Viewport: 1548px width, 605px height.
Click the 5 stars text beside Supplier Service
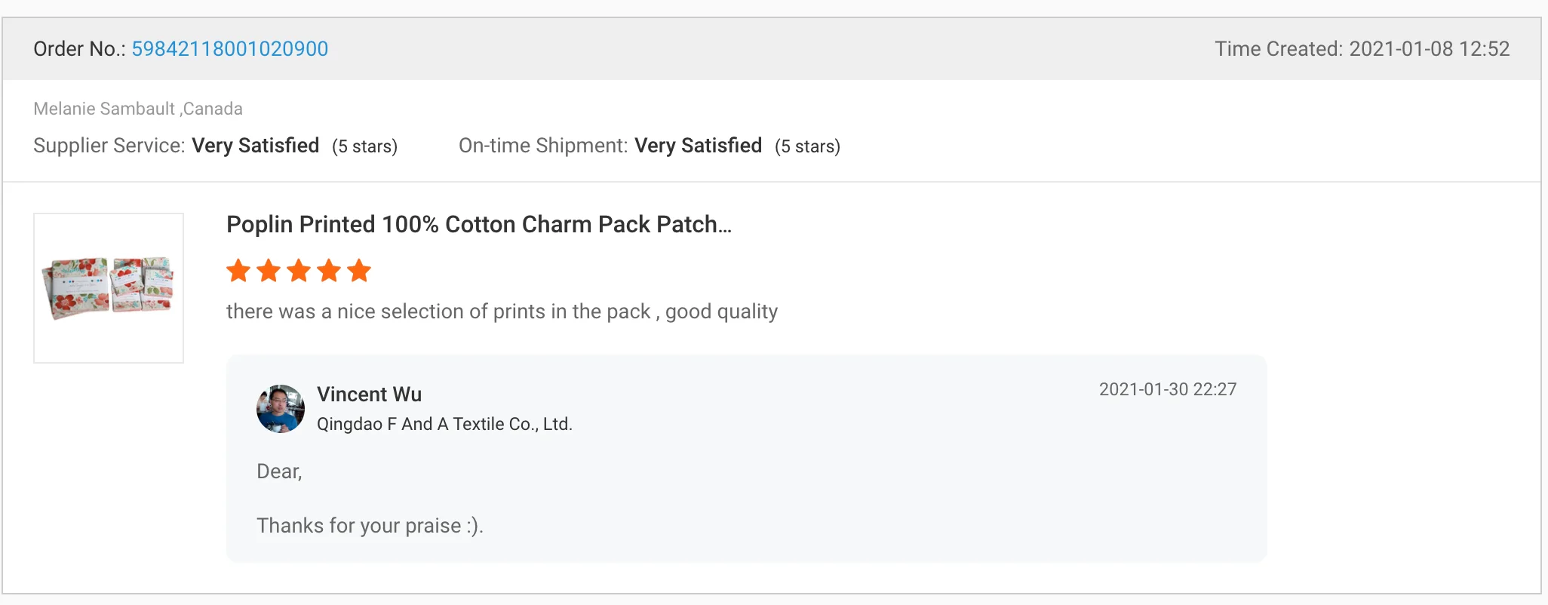[364, 146]
